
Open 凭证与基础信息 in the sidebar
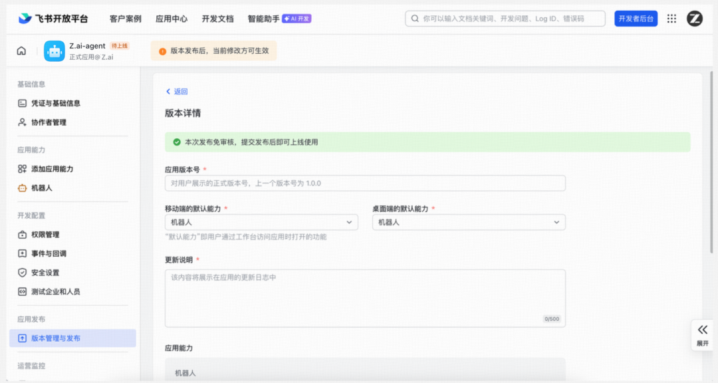pyautogui.click(x=55, y=103)
